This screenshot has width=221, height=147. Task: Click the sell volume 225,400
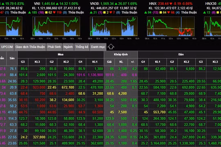(x=188, y=81)
